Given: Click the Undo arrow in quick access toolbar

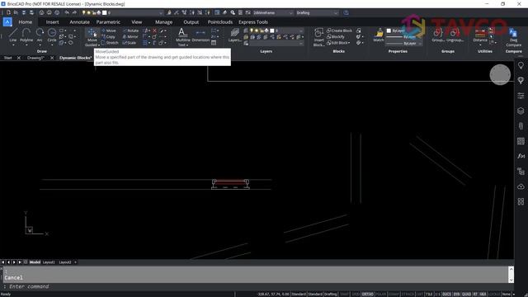Looking at the screenshot, I should (67, 12).
